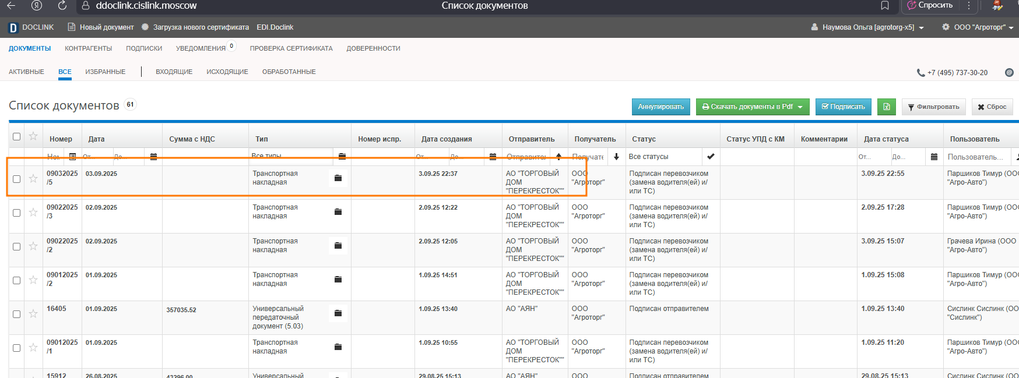The image size is (1019, 378).
Task: Open folder icon in row 09022025/2
Action: (x=338, y=246)
